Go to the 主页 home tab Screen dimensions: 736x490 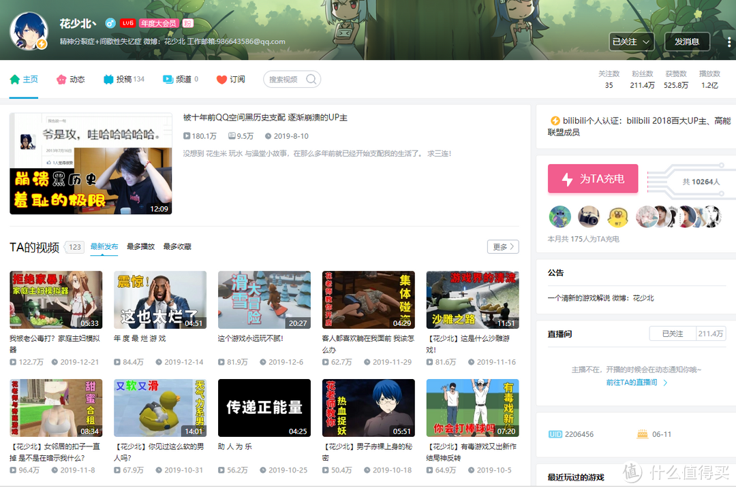pyautogui.click(x=24, y=79)
